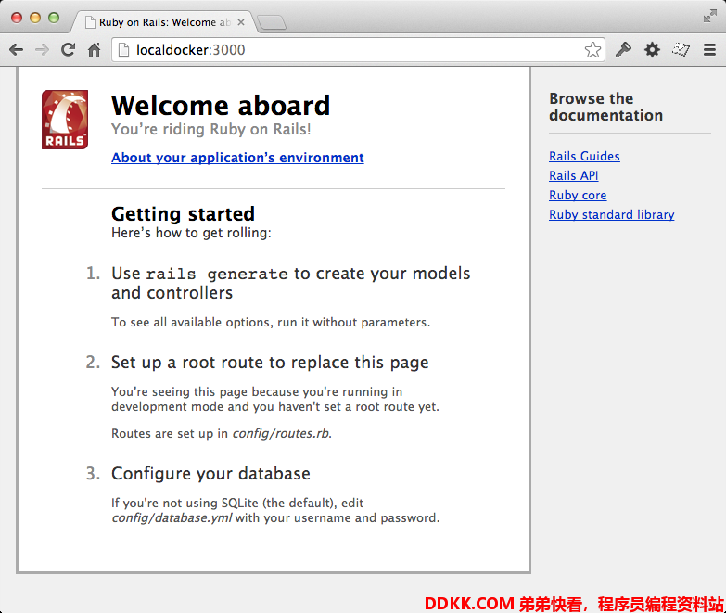
Task: Open the Chrome hamburger menu
Action: [x=709, y=49]
